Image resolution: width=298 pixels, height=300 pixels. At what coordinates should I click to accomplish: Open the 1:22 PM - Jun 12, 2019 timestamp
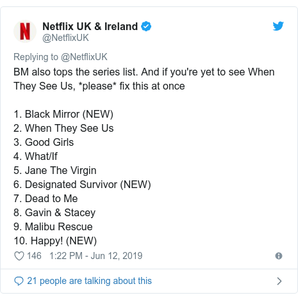pos(96,256)
